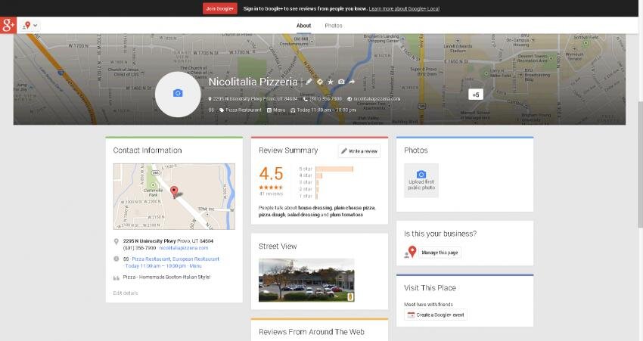The height and width of the screenshot is (341, 643).
Task: Click the +5 button on banner
Action: point(476,95)
